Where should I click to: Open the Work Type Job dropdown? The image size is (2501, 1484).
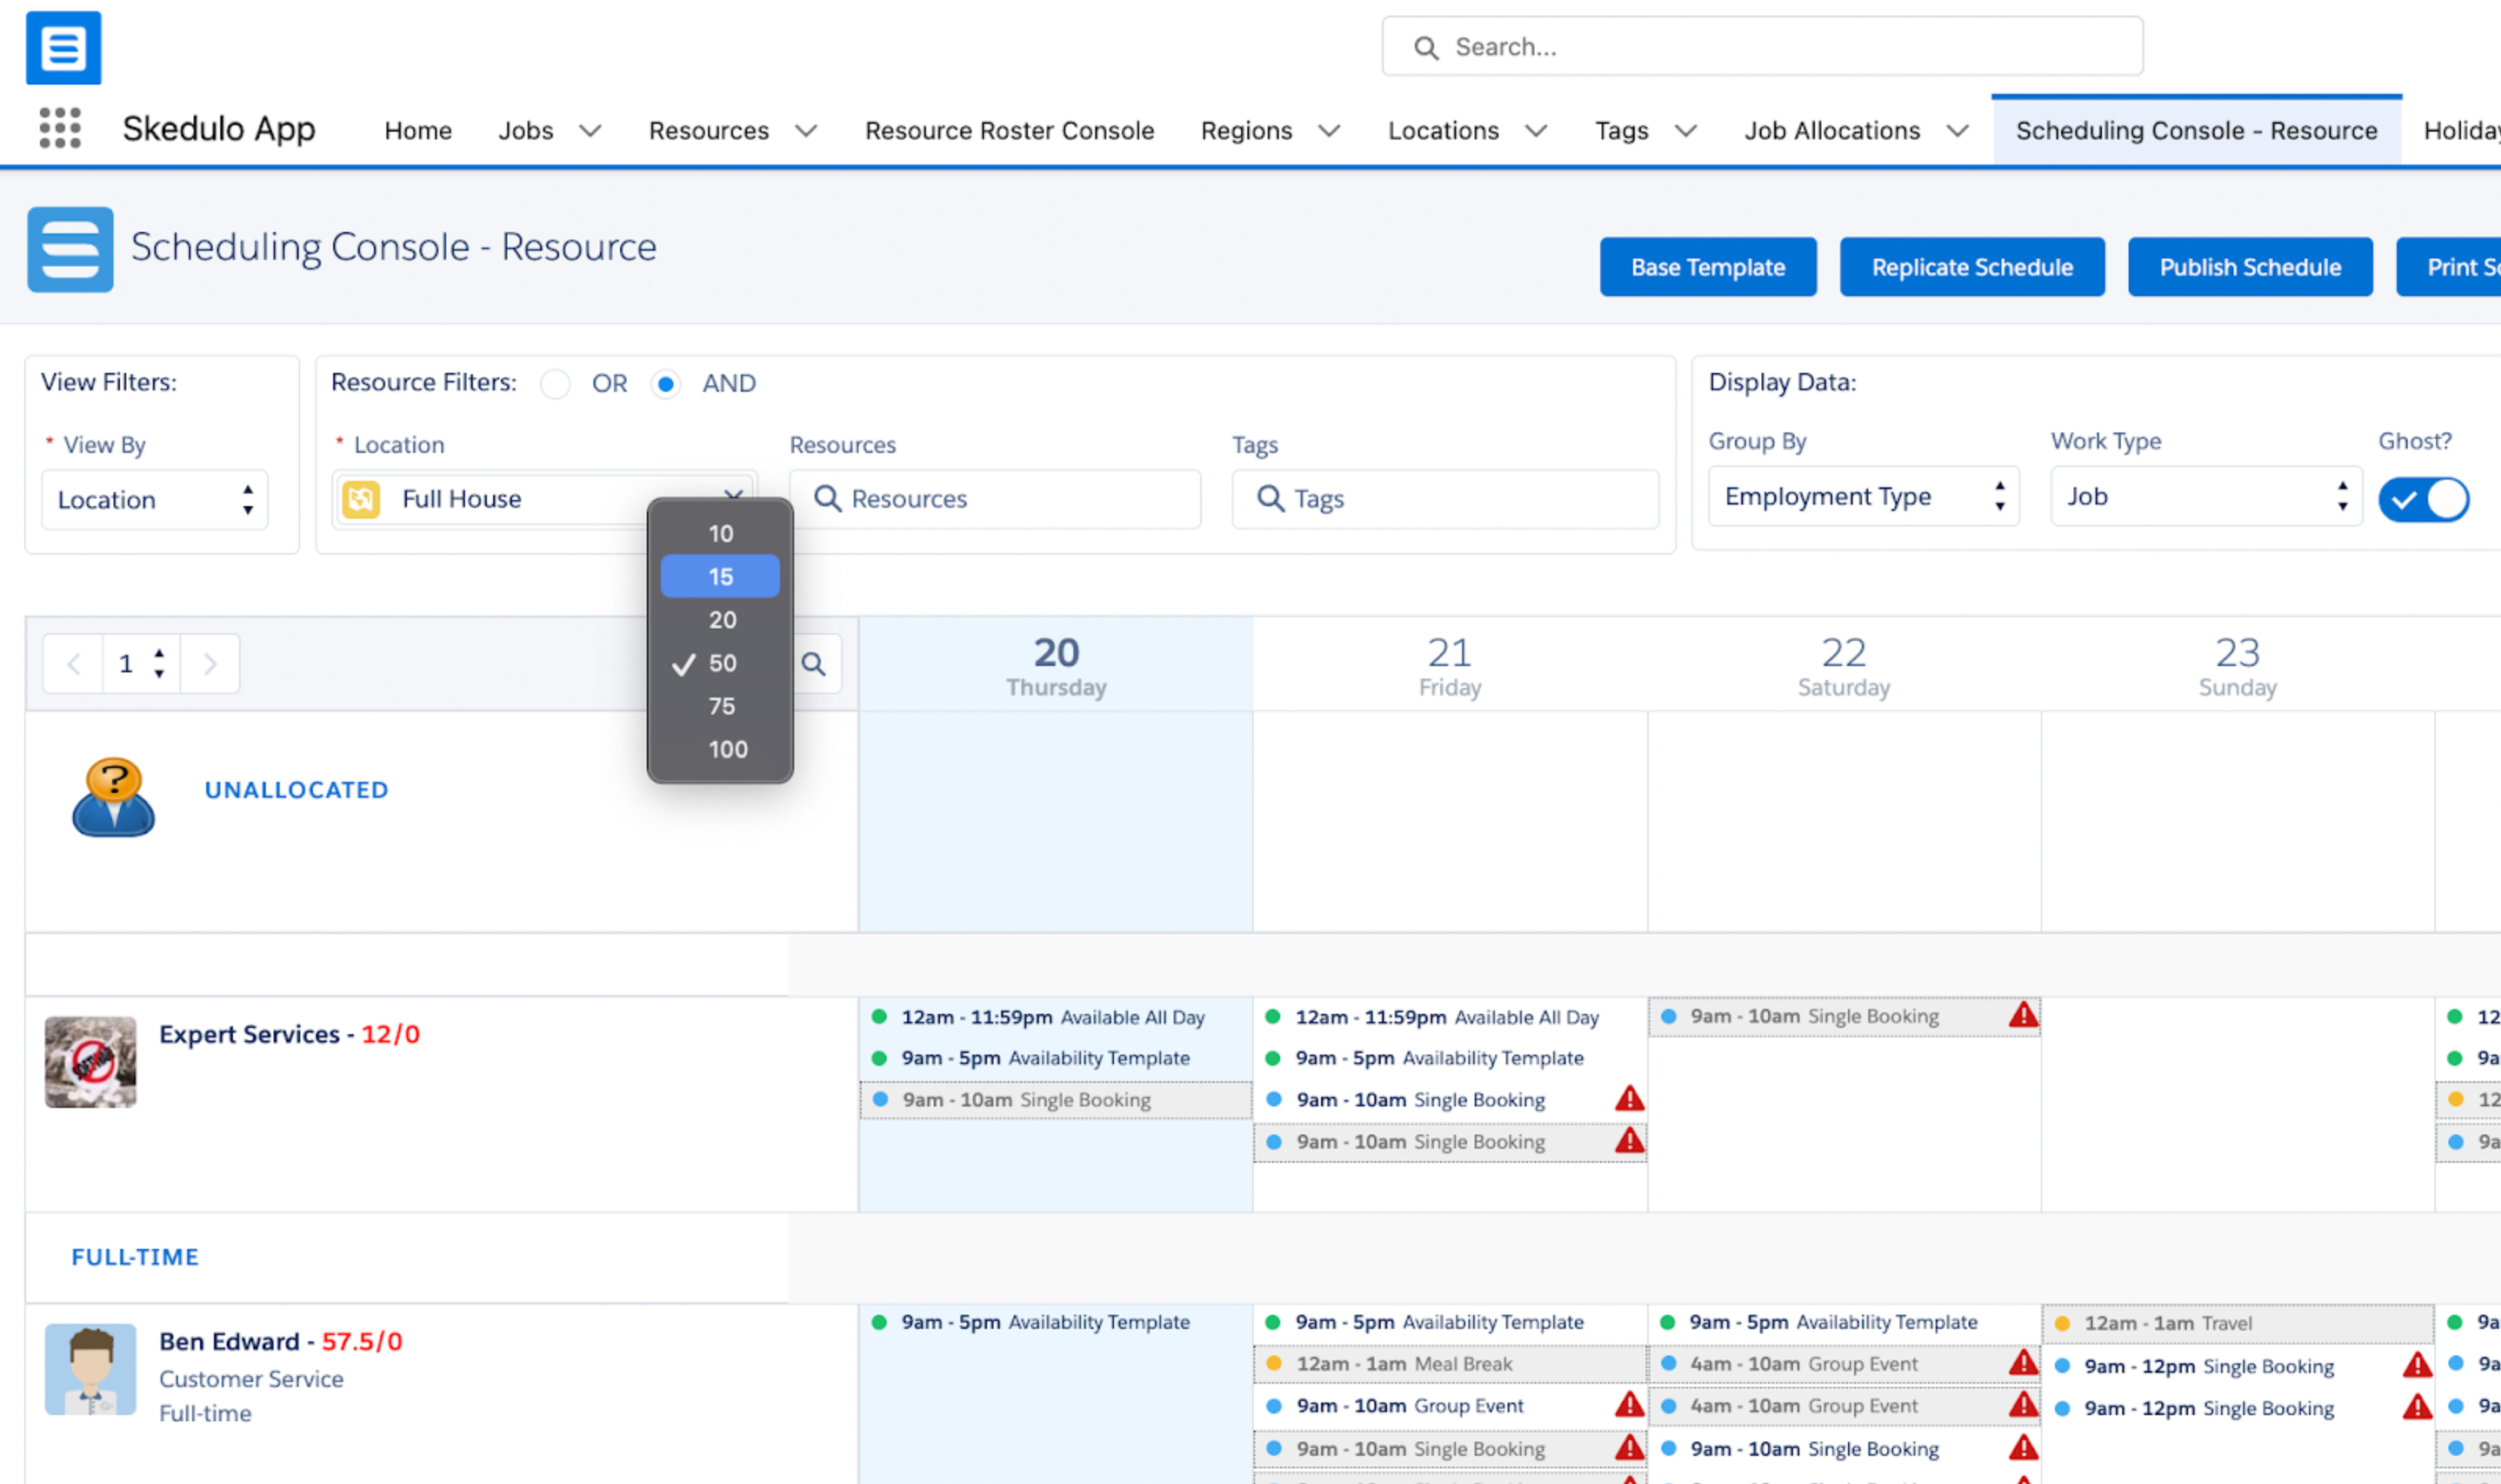[2207, 496]
